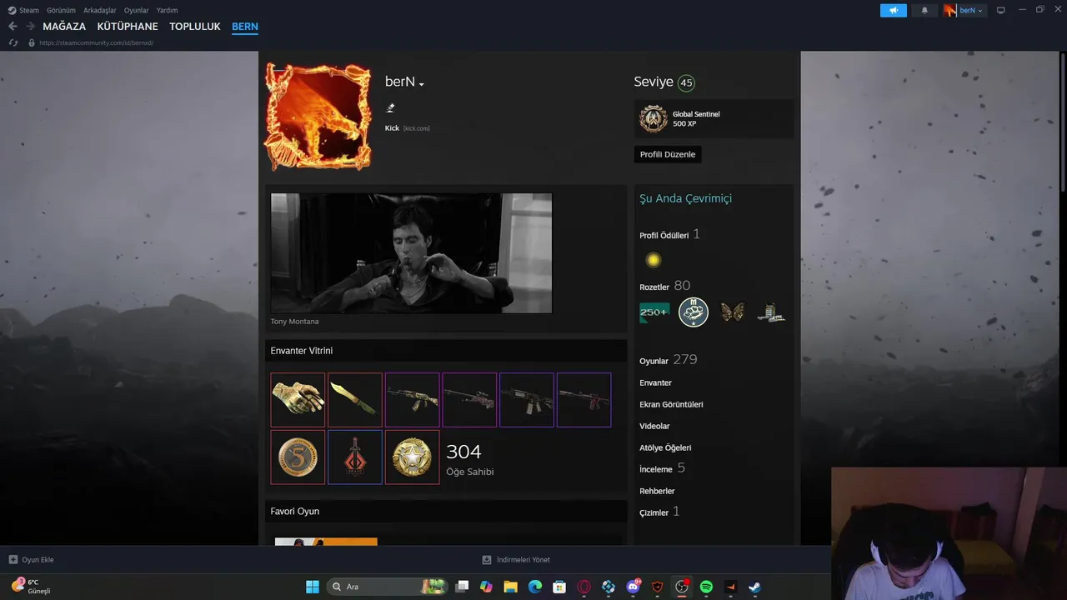
Task: Click the Ara taskbar search box
Action: click(388, 587)
